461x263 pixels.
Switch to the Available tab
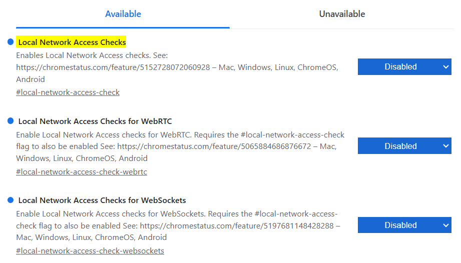tap(123, 14)
